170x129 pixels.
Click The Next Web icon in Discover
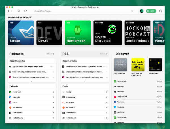[x=115, y=97]
